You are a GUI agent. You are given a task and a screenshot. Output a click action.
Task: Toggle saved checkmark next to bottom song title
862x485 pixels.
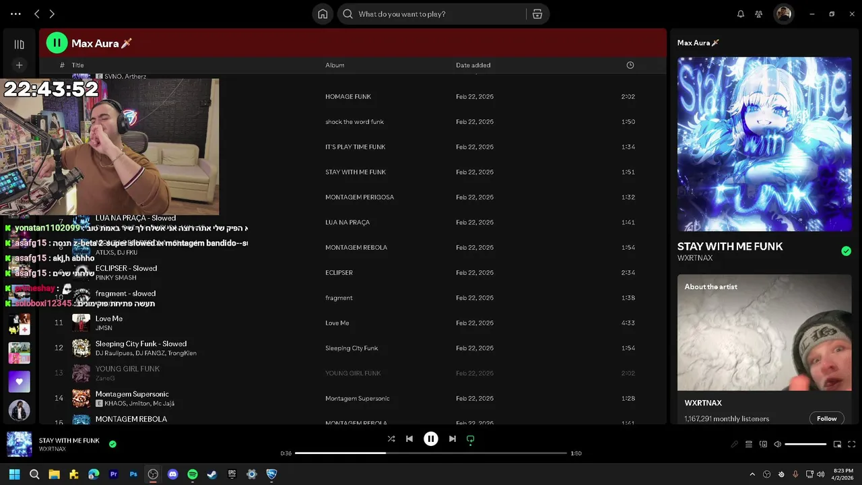click(112, 444)
